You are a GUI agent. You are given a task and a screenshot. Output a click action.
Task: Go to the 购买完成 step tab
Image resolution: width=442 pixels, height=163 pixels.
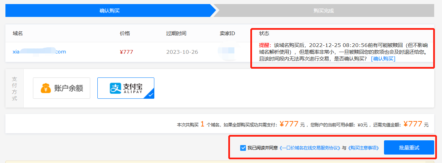(x=324, y=10)
